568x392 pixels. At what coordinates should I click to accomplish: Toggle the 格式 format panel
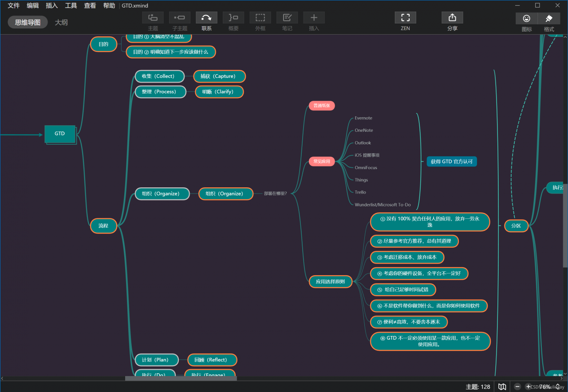pos(549,19)
